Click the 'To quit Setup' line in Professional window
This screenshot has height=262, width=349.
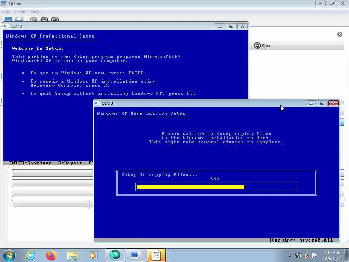click(x=113, y=93)
